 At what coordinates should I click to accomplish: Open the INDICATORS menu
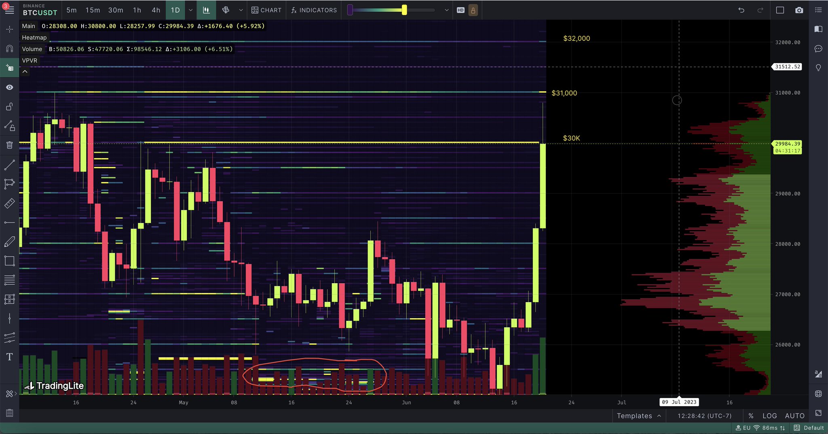314,10
